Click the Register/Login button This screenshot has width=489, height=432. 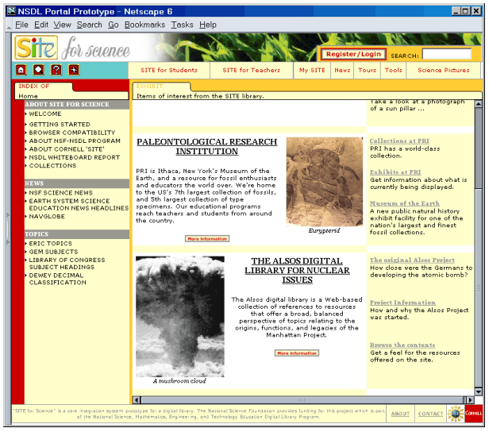click(353, 54)
